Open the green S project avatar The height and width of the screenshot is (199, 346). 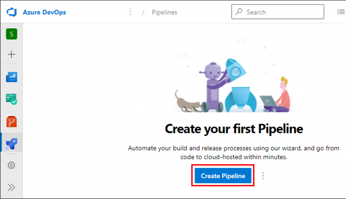click(11, 34)
